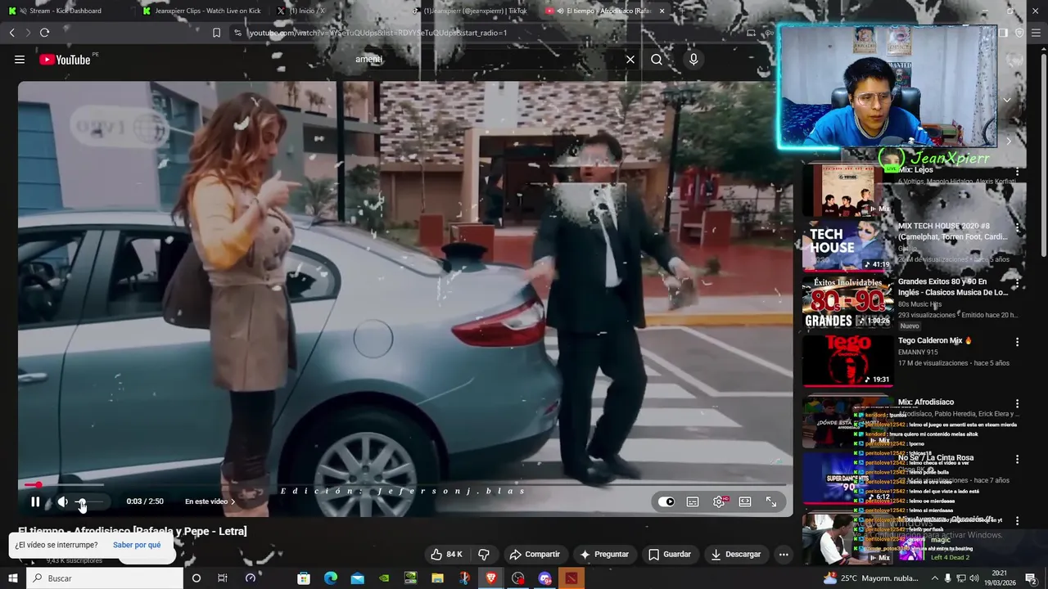
Task: Start voice search with the microphone
Action: click(693, 59)
